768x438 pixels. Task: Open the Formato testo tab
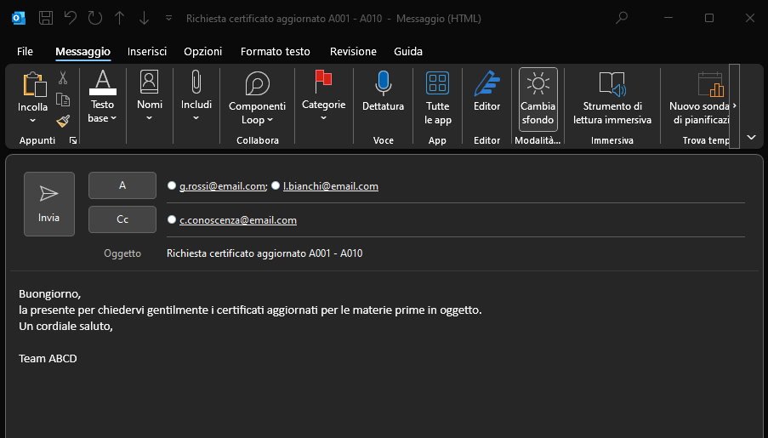pyautogui.click(x=276, y=51)
